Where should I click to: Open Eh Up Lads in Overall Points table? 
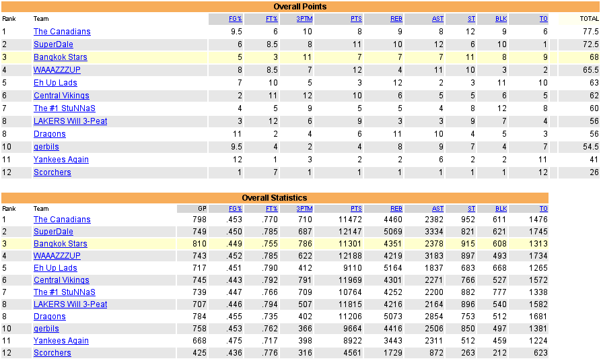coord(55,83)
